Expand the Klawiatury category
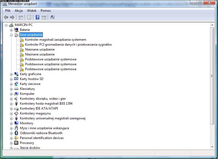Image resolution: width=218 pixels, height=159 pixels. [x=11, y=89]
